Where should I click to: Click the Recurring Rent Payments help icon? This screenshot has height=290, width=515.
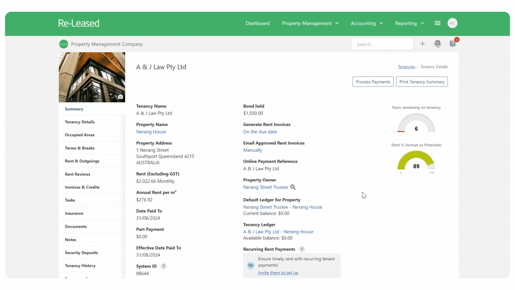coord(302,249)
